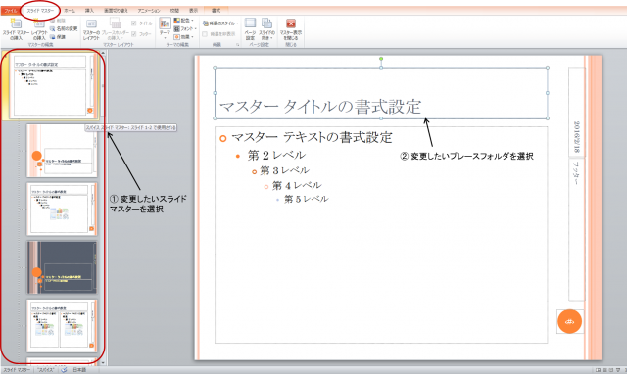Open Master Layout (マスターのレイアウト)
This screenshot has width=627, height=374.
91,29
